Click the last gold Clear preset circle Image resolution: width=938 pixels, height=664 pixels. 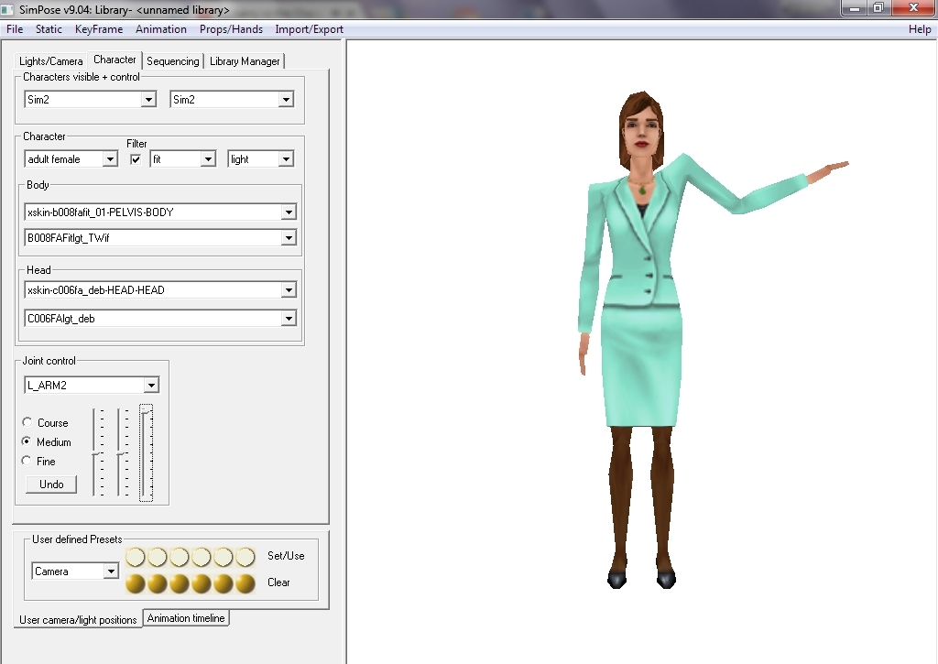245,583
